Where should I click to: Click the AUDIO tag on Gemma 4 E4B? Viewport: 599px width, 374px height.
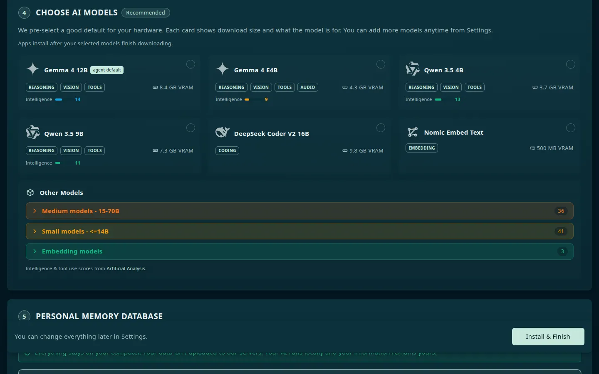(x=308, y=88)
